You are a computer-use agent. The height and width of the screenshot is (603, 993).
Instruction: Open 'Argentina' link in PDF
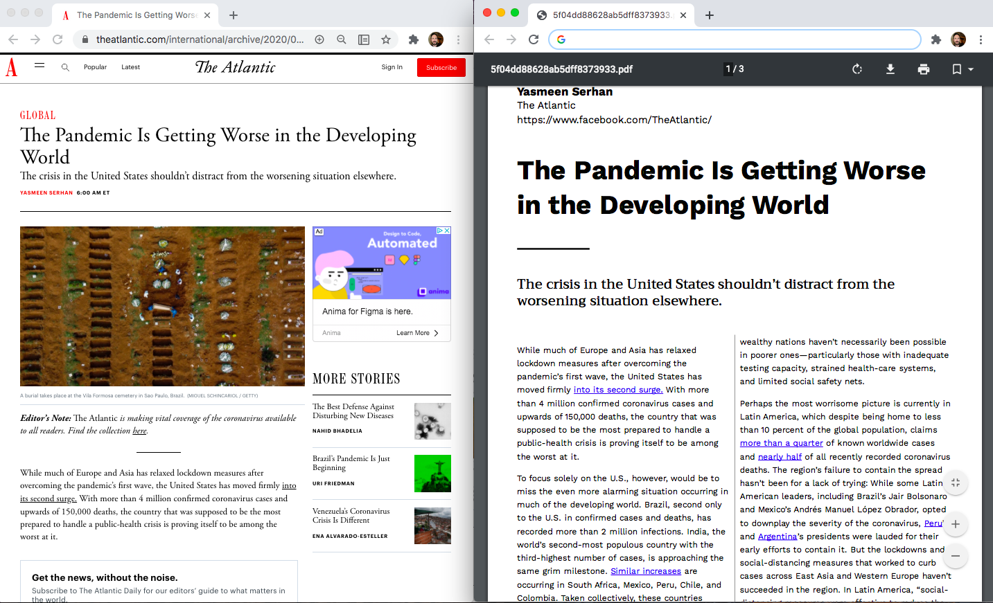[x=777, y=537]
